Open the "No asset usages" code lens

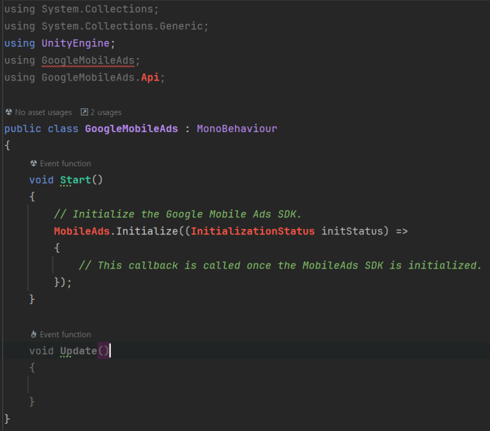pos(43,112)
